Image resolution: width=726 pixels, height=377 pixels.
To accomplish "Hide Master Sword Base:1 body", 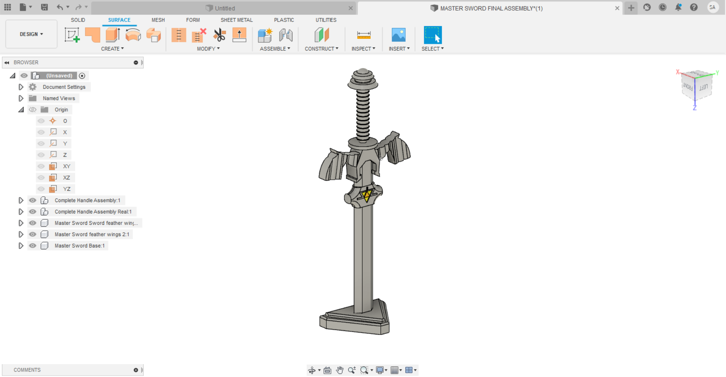I will point(33,246).
